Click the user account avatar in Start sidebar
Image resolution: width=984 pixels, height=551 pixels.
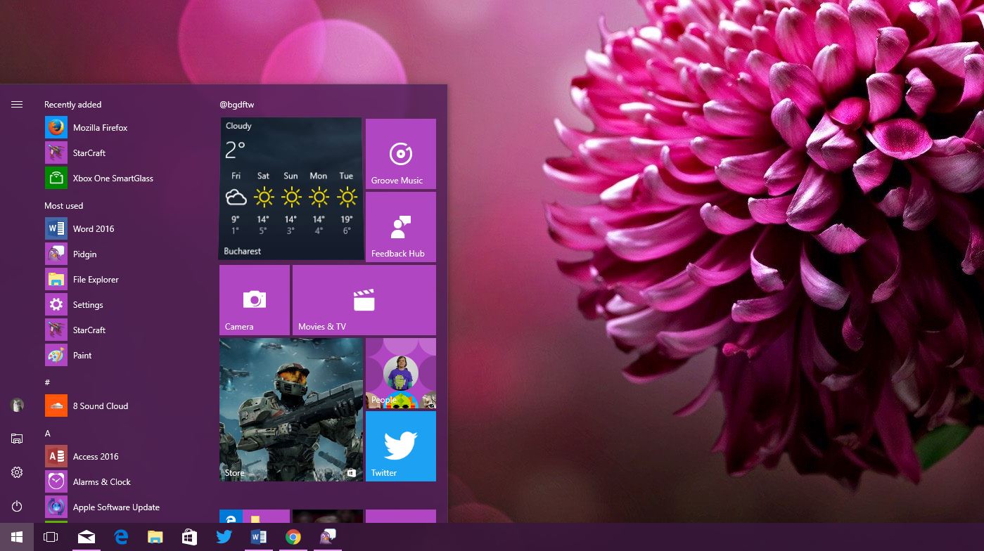pos(17,405)
